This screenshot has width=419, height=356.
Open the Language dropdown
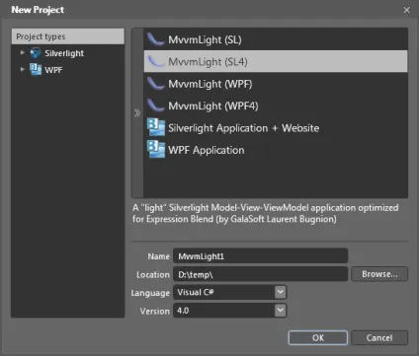(x=281, y=292)
